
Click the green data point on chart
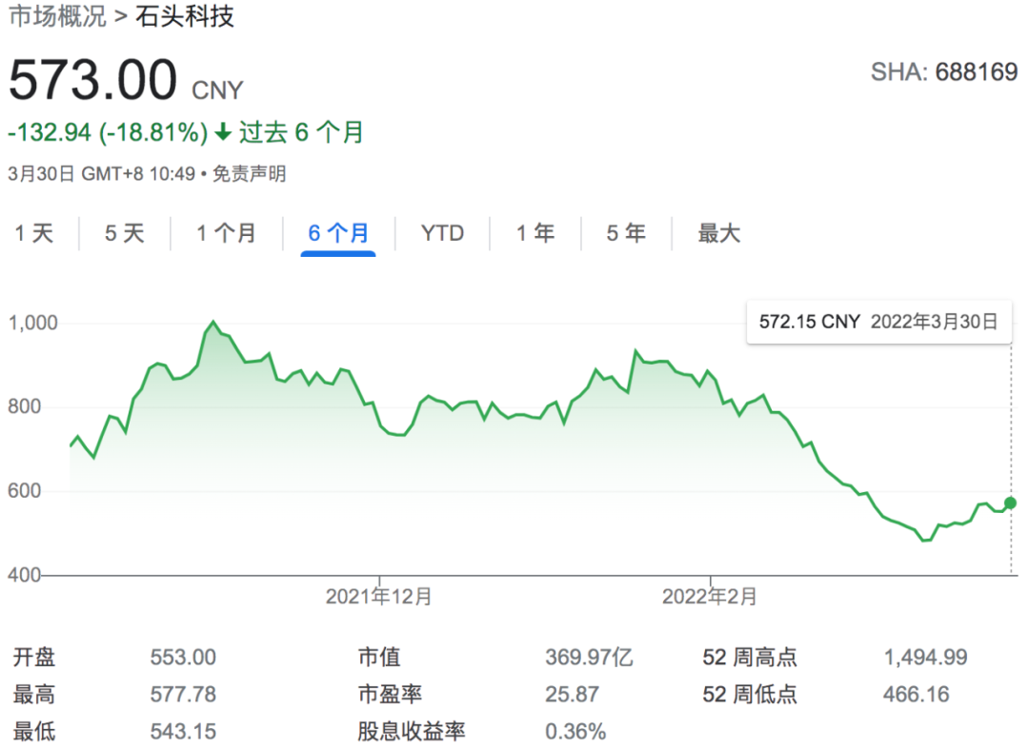1010,503
